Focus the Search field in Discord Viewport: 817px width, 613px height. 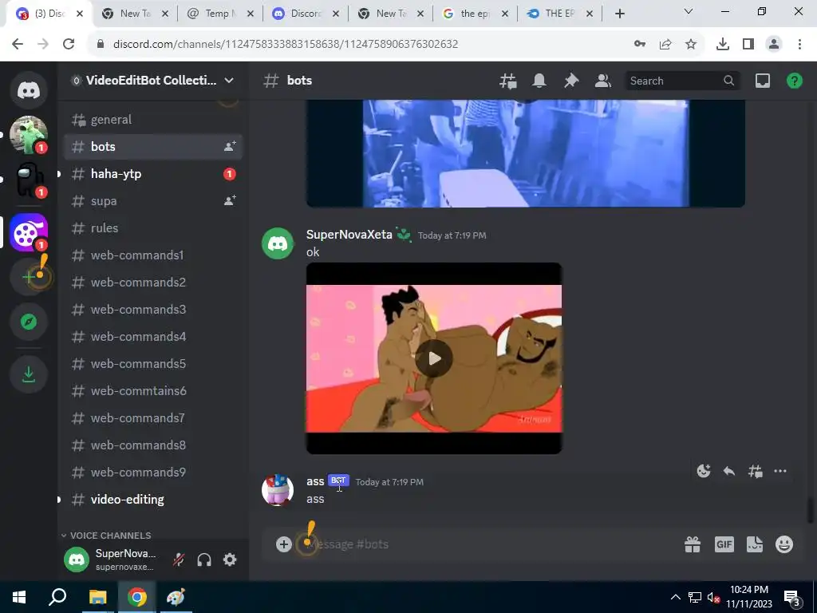click(x=682, y=81)
